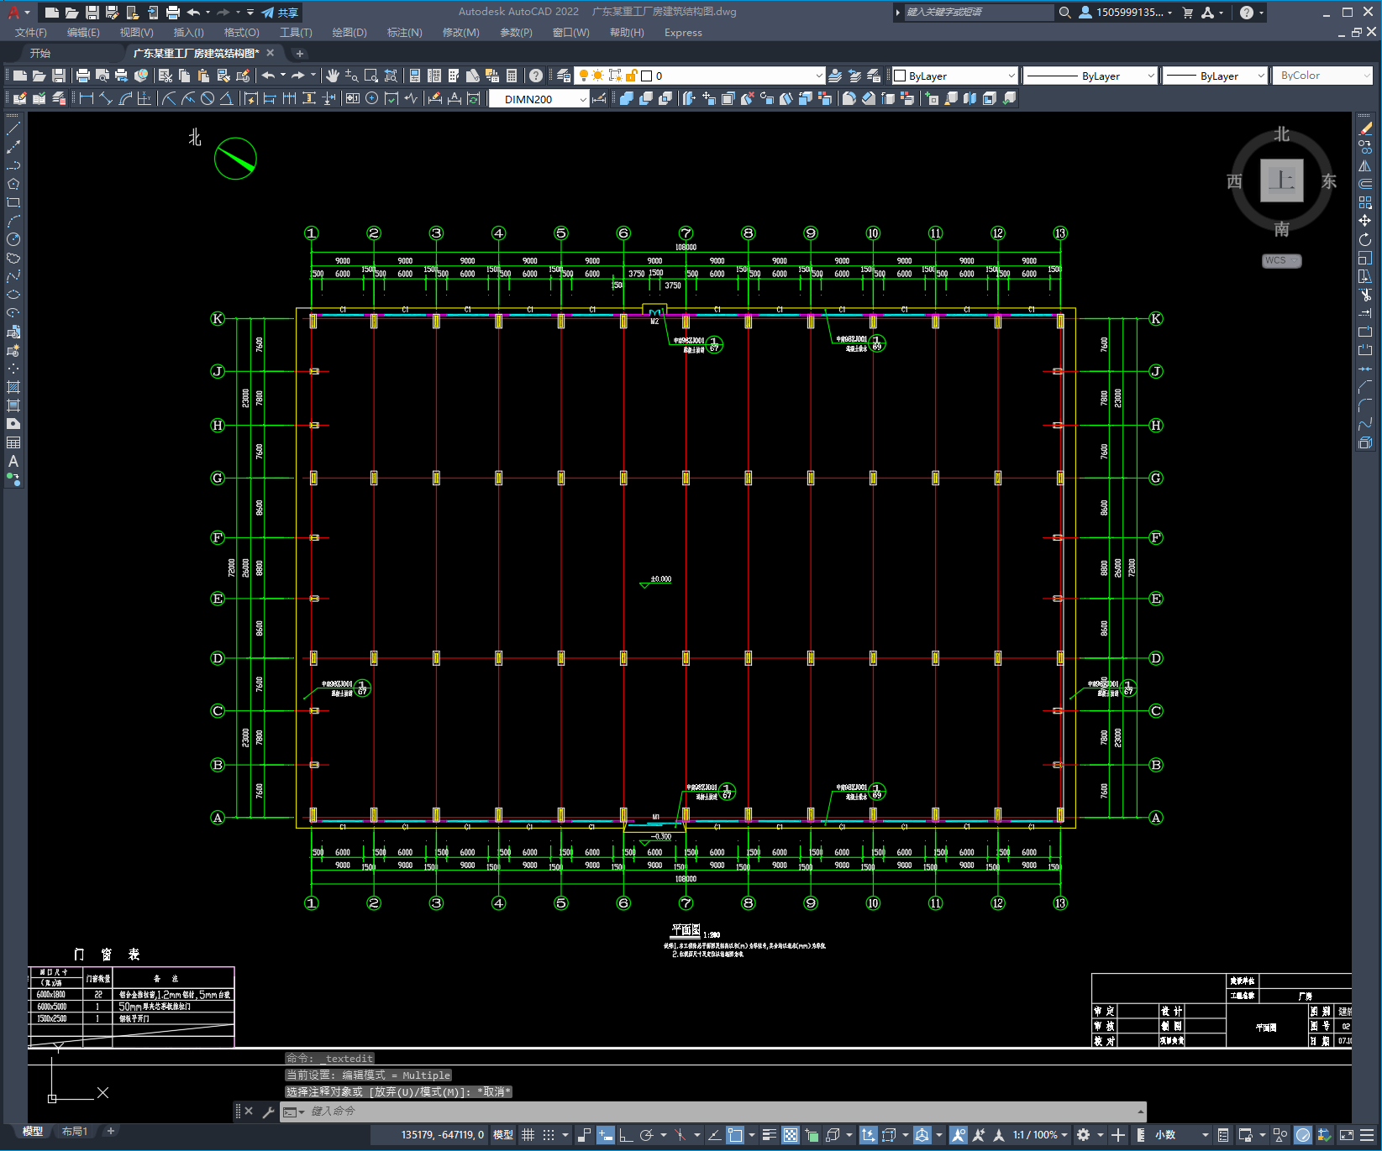1382x1151 pixels.
Task: Select the Move tool in modify toolbar
Action: 1365,221
